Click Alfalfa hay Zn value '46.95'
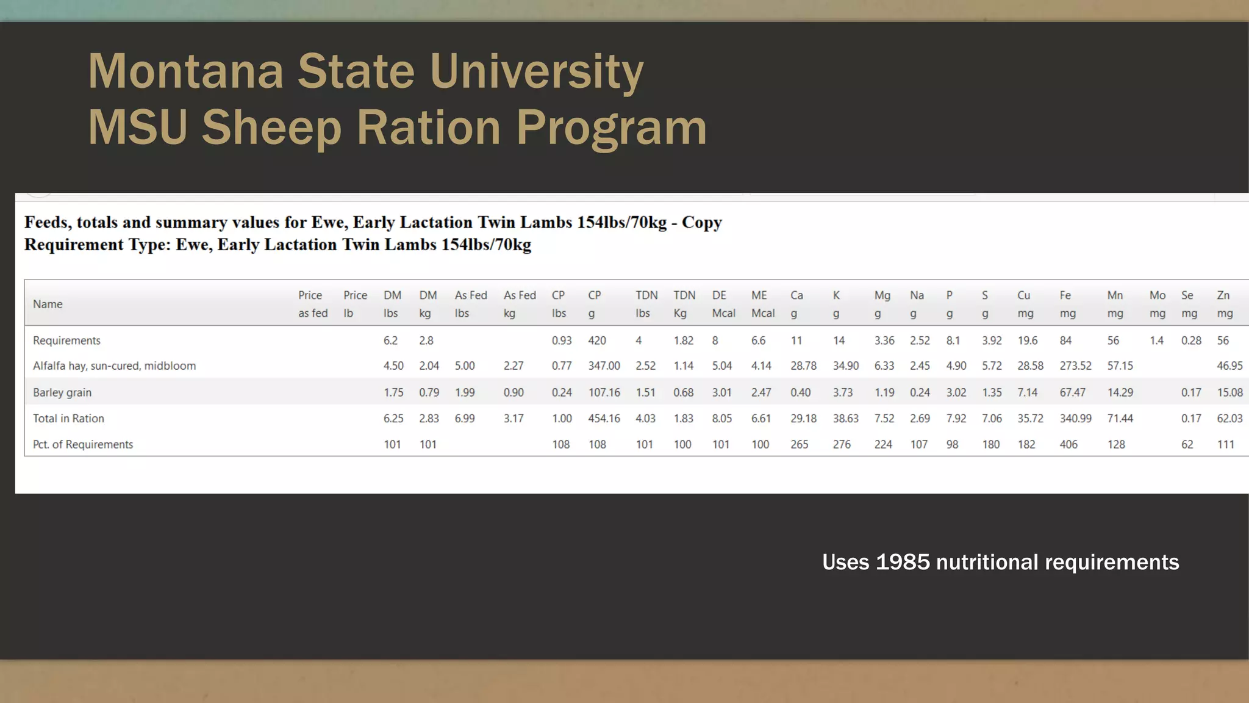This screenshot has width=1249, height=703. pyautogui.click(x=1229, y=366)
